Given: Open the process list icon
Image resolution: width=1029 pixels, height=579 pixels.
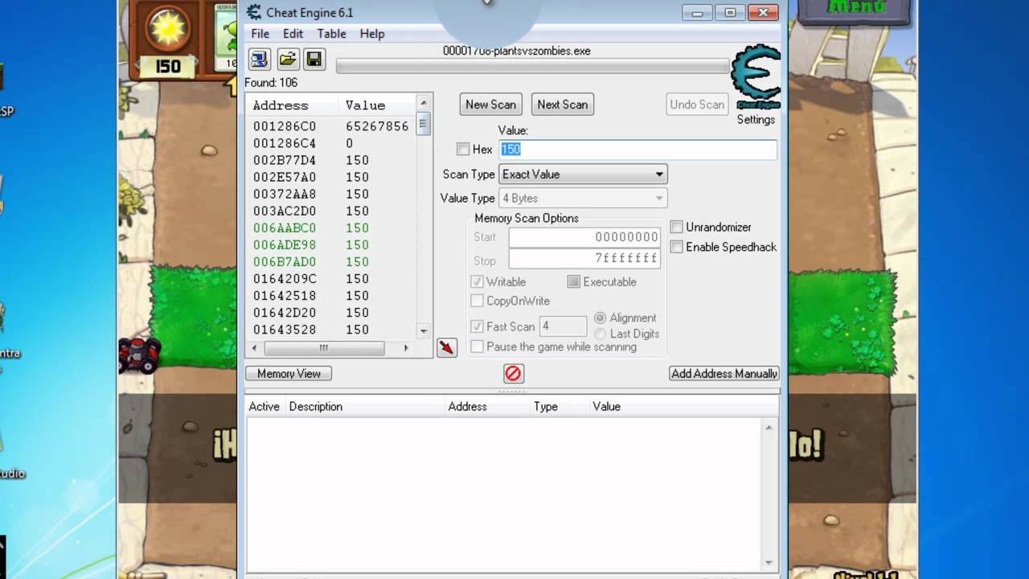Looking at the screenshot, I should point(259,59).
